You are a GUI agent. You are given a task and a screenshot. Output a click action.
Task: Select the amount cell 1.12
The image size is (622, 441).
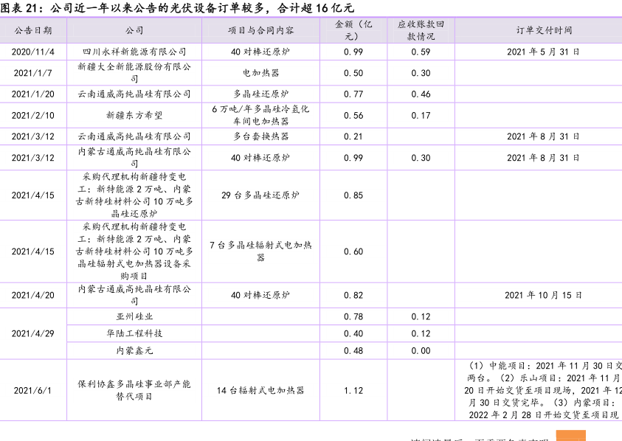353,390
